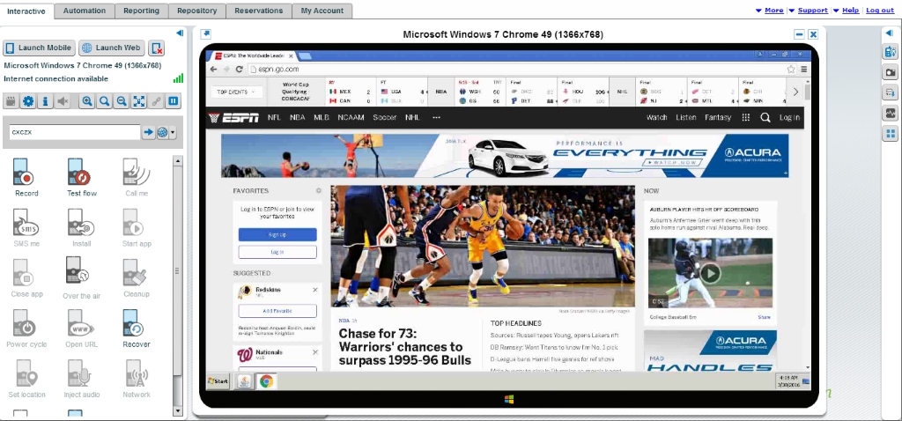The image size is (902, 421).
Task: Click the zoom out magnifier icon
Action: (x=122, y=102)
